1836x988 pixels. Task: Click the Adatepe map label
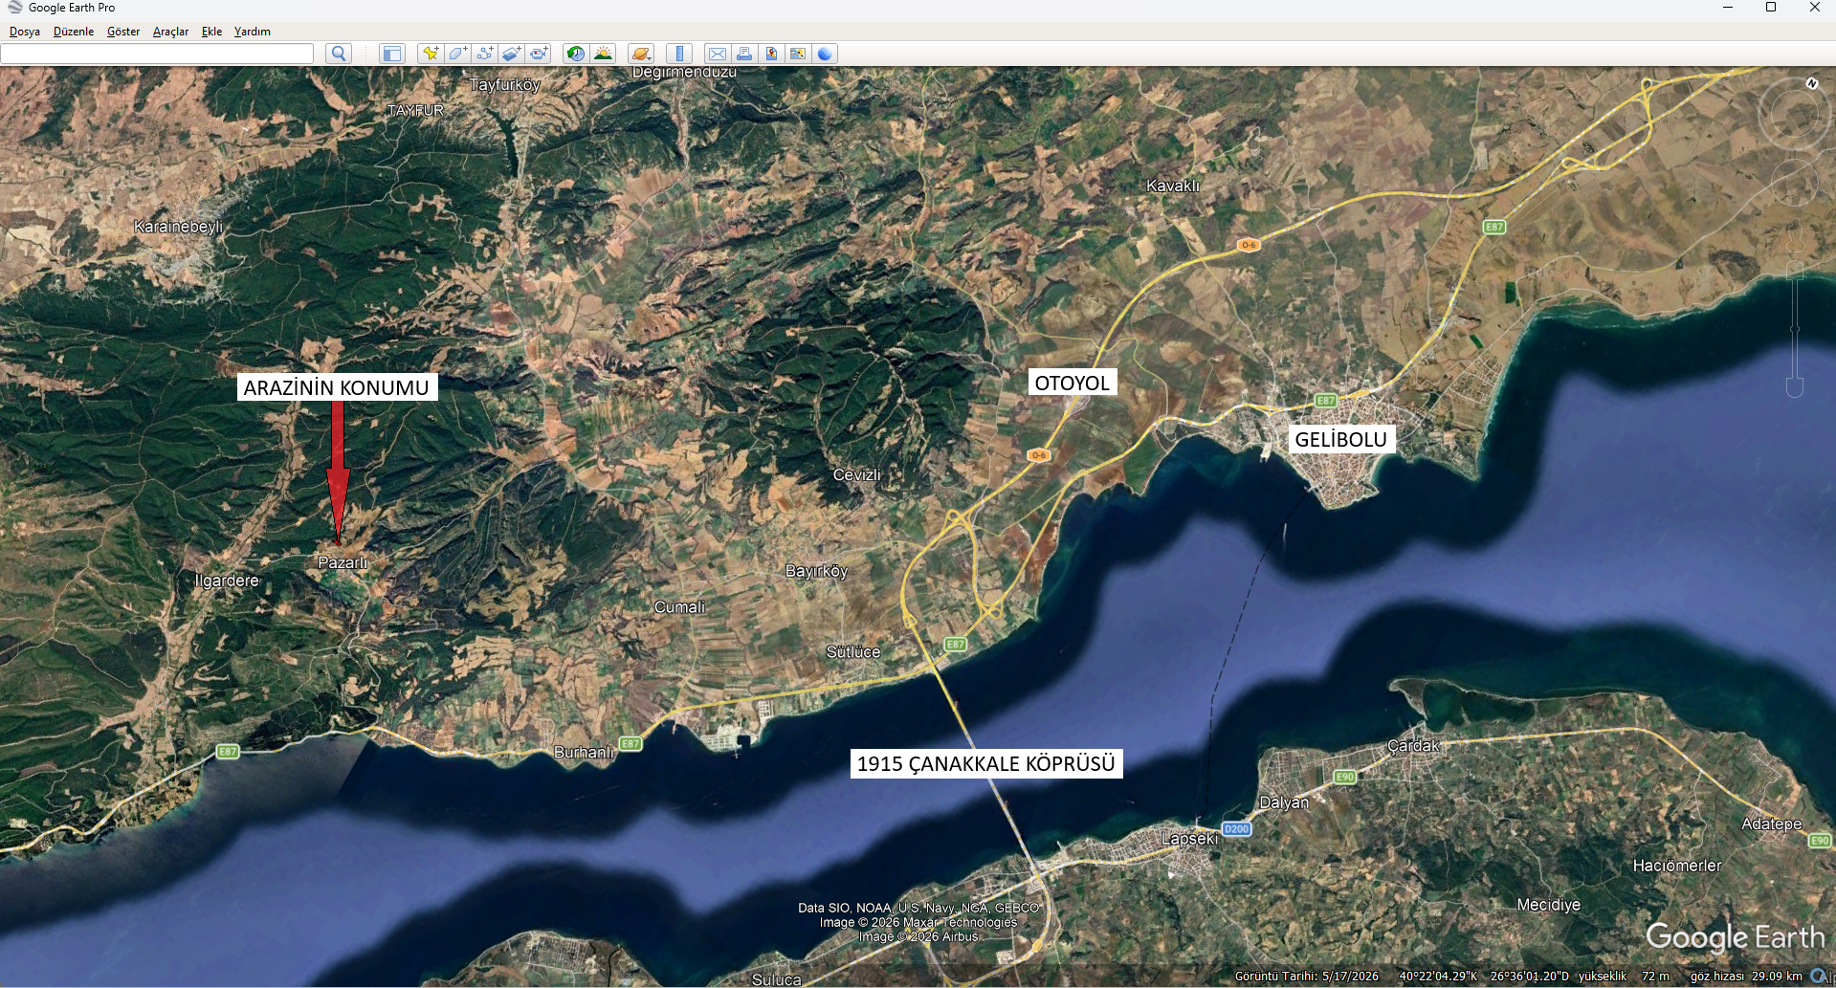click(x=1772, y=823)
